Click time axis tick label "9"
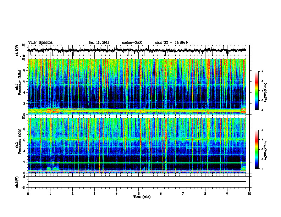 [227, 194]
